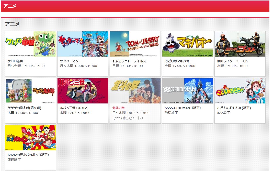Open the Tom and Jerry Tales thumbnail
Viewport: 273px width, 171px height.
[x=135, y=44]
